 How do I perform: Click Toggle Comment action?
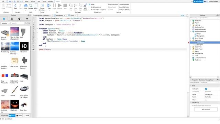tap(124, 4)
